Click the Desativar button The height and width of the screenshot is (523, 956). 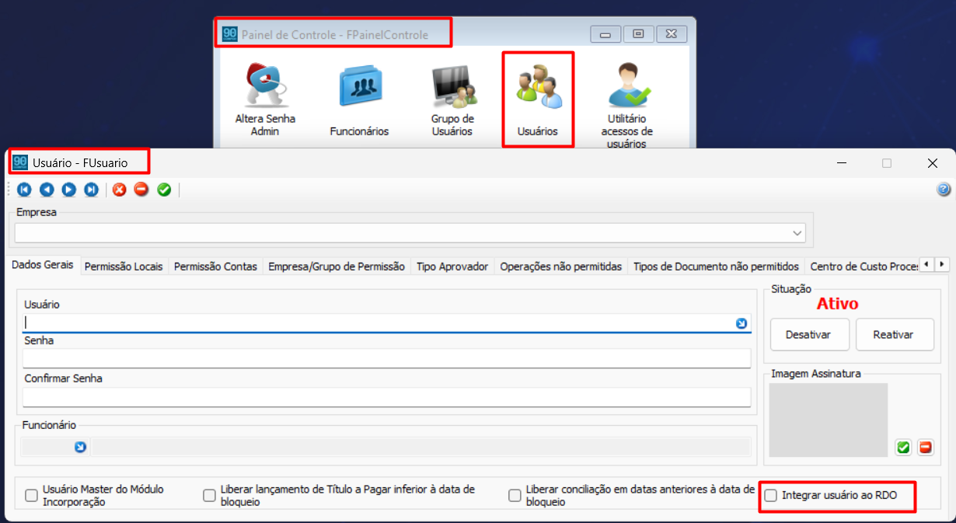[808, 335]
